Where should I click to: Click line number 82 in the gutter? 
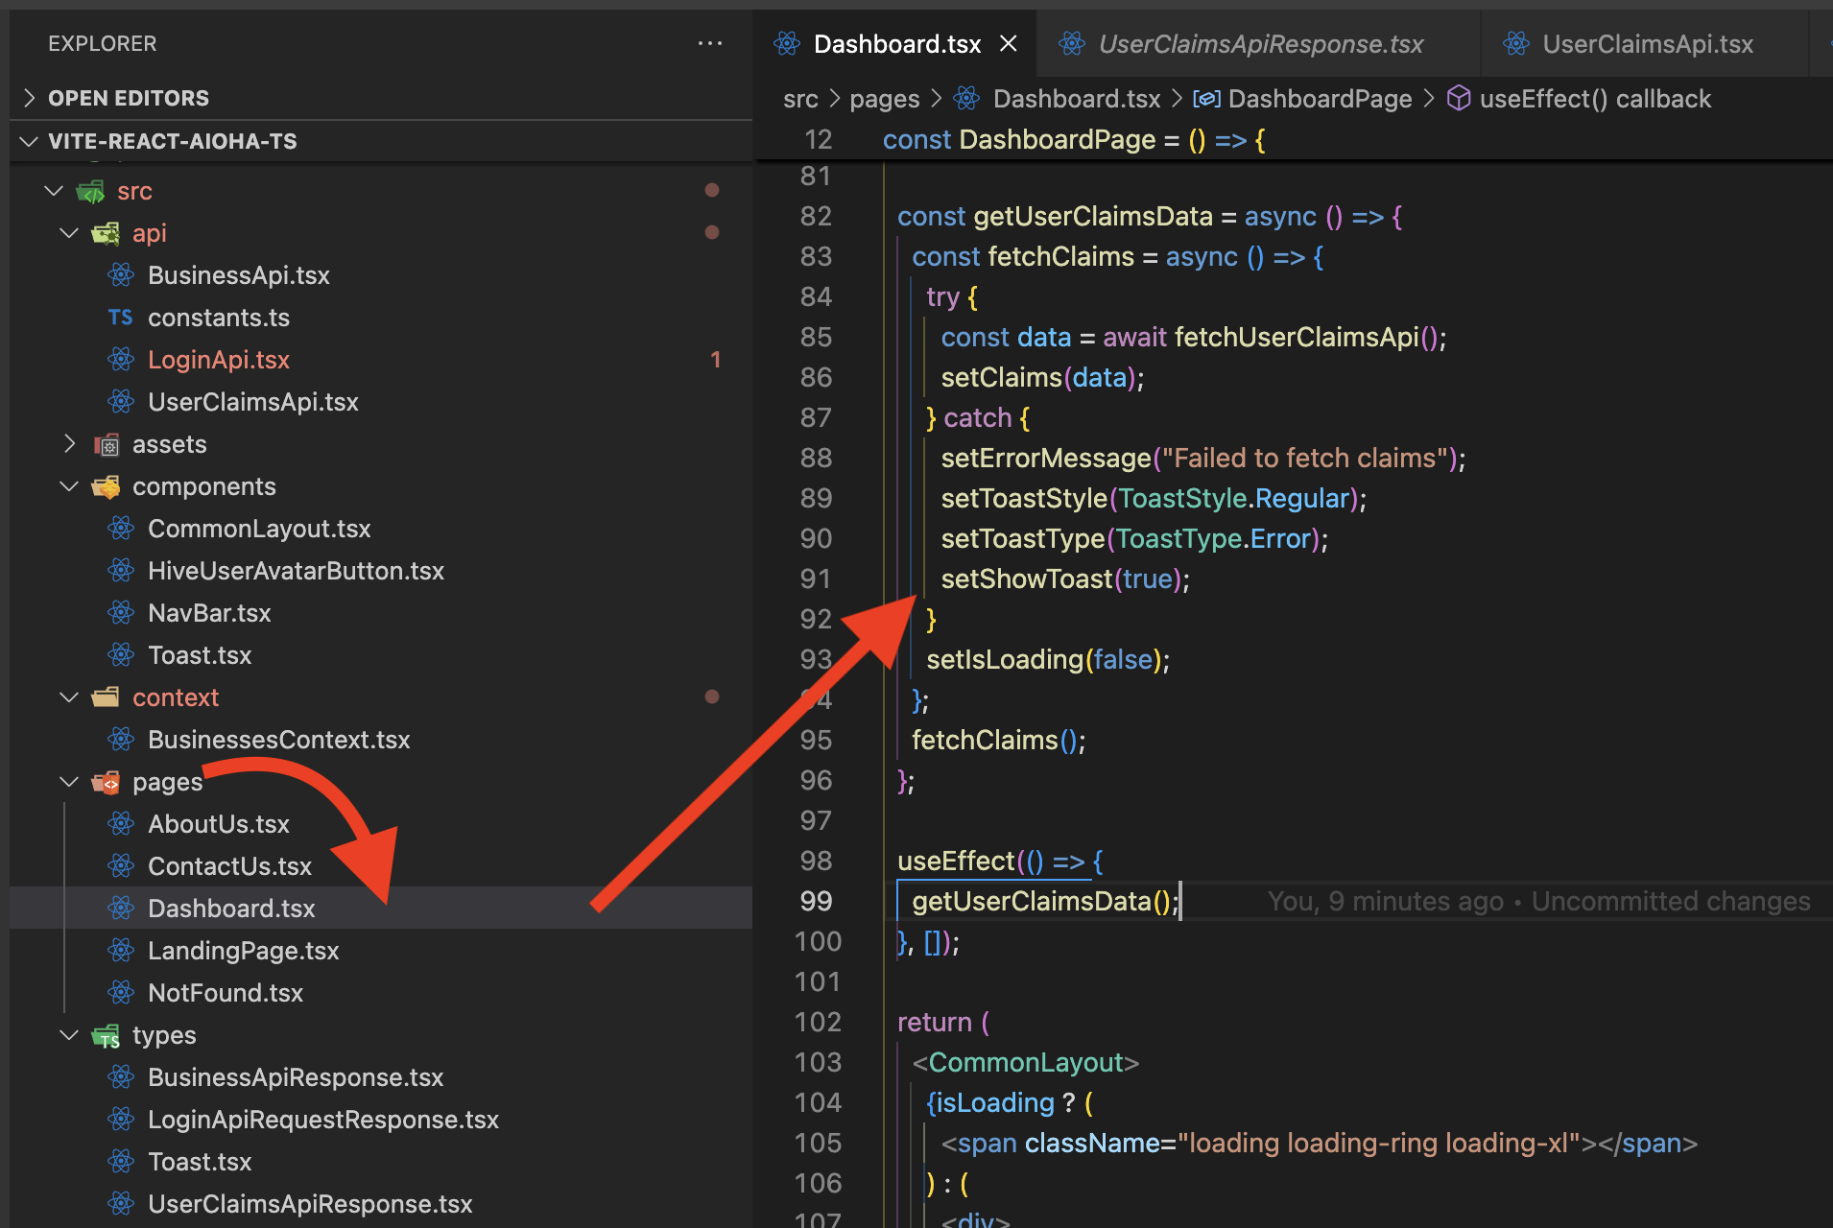click(816, 216)
